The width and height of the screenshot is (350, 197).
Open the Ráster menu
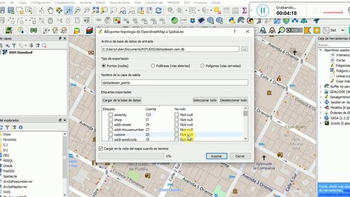pyautogui.click(x=101, y=2)
